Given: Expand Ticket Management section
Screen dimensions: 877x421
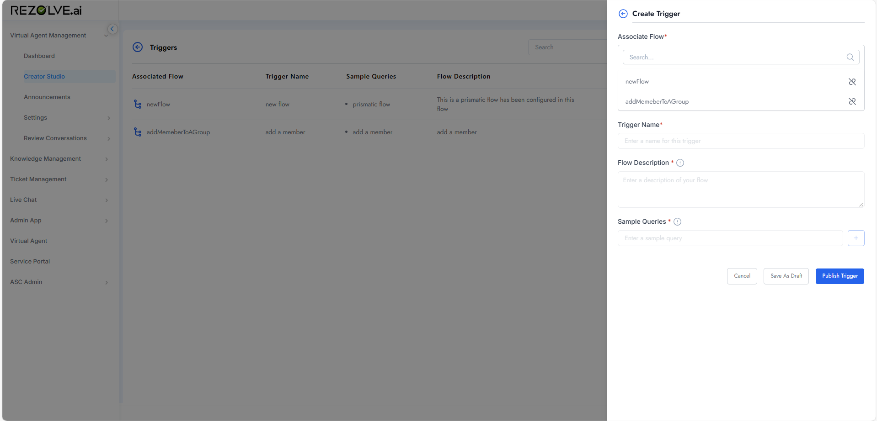Looking at the screenshot, I should coord(107,179).
